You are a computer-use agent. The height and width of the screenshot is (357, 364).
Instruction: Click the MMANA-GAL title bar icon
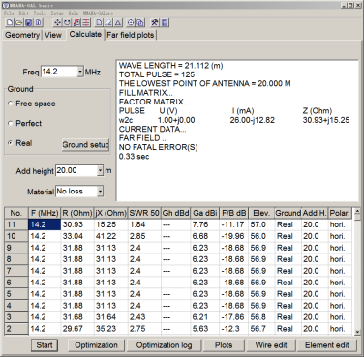click(5, 5)
